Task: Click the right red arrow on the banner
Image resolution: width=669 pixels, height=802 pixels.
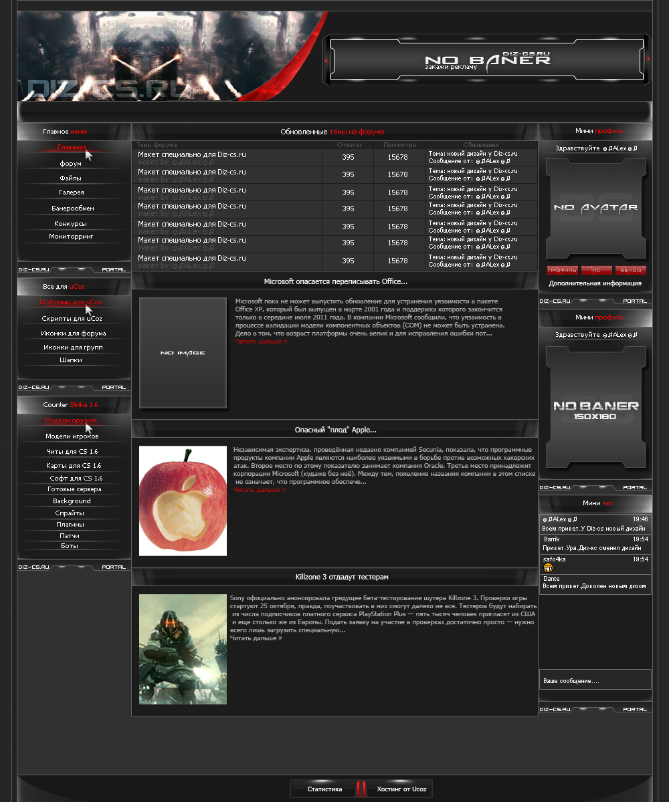Action: coord(648,59)
